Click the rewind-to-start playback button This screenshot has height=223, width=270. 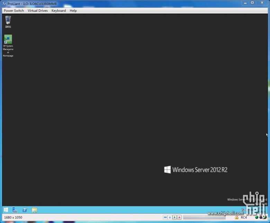pyautogui.click(x=165, y=217)
